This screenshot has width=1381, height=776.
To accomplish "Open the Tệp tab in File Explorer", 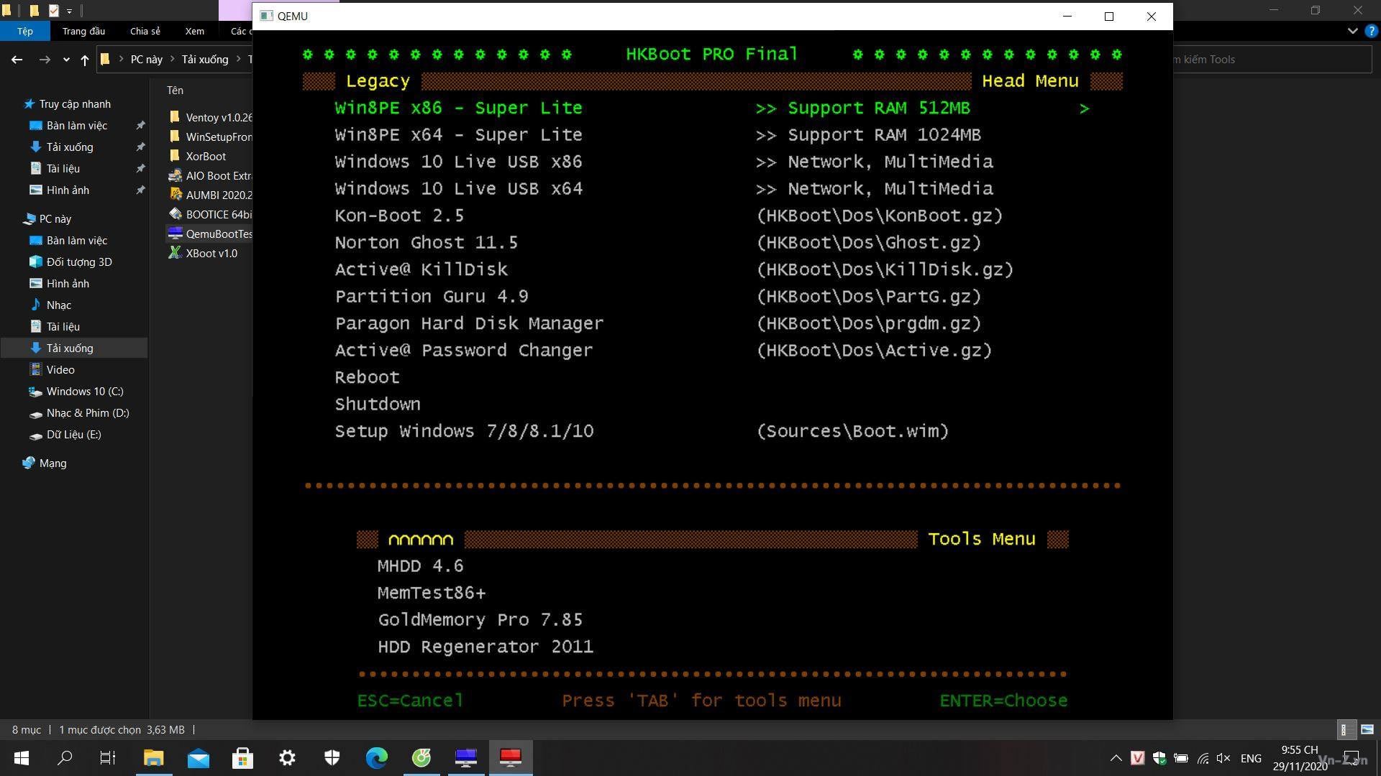I will pos(25,31).
